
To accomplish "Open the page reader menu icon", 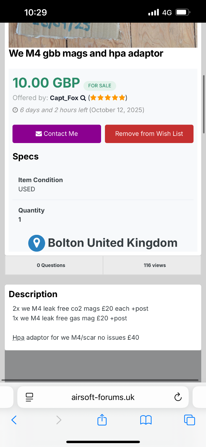I will [x=29, y=397].
